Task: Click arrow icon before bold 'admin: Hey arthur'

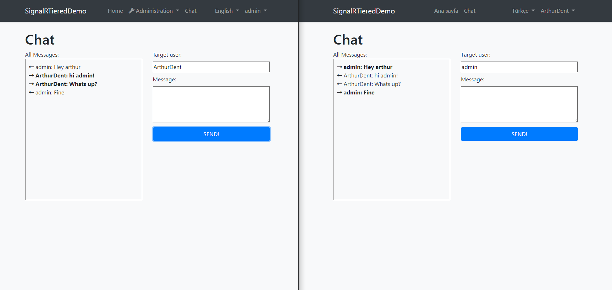Action: [339, 67]
